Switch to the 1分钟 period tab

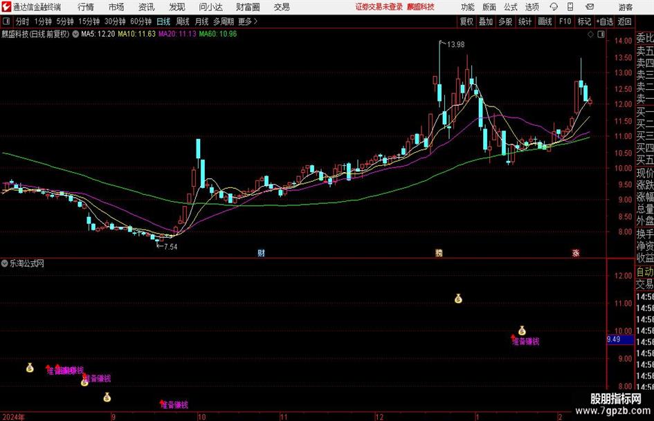point(43,21)
